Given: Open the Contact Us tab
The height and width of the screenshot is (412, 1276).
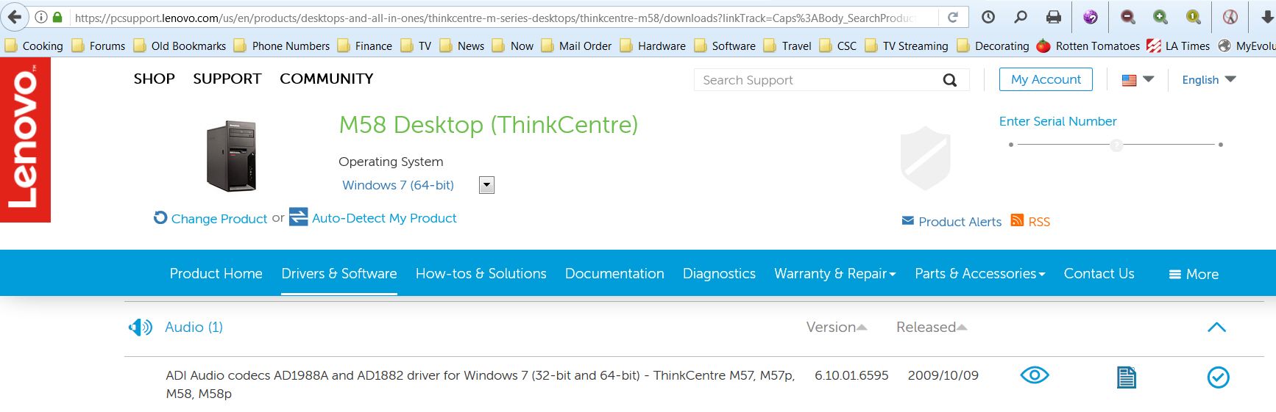Looking at the screenshot, I should coord(1099,273).
